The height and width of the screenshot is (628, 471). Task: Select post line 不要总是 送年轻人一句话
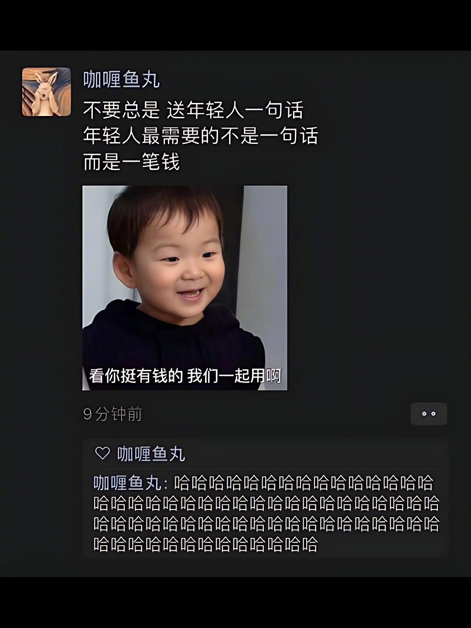193,110
